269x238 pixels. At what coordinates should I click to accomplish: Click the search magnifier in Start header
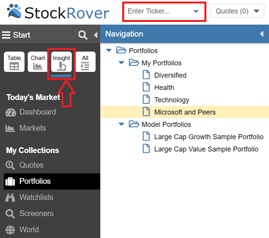coord(83,35)
